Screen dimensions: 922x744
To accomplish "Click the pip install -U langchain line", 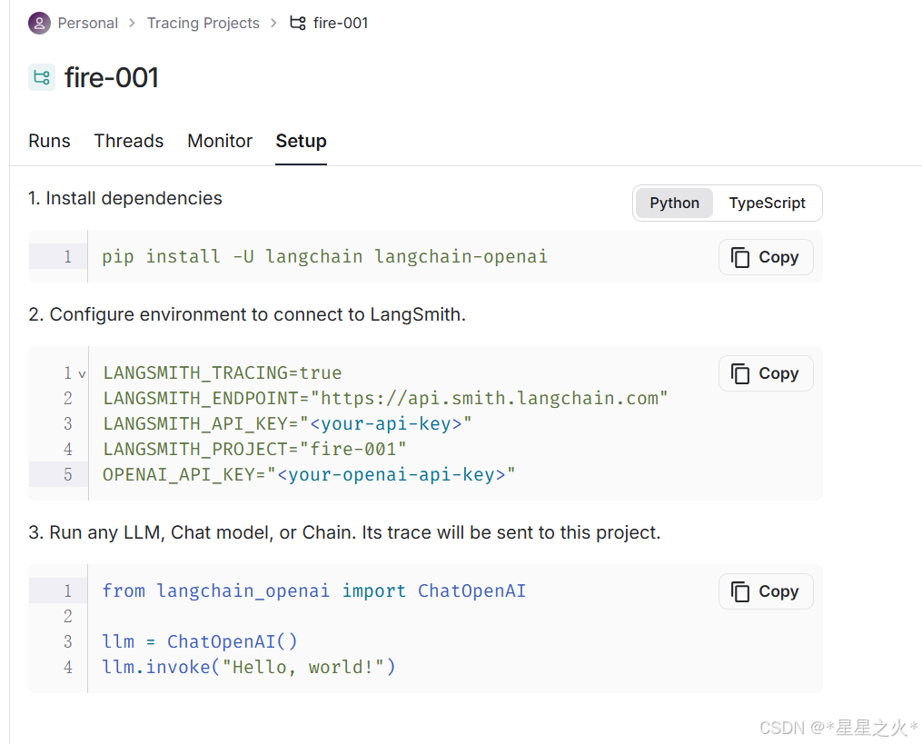I will [324, 257].
